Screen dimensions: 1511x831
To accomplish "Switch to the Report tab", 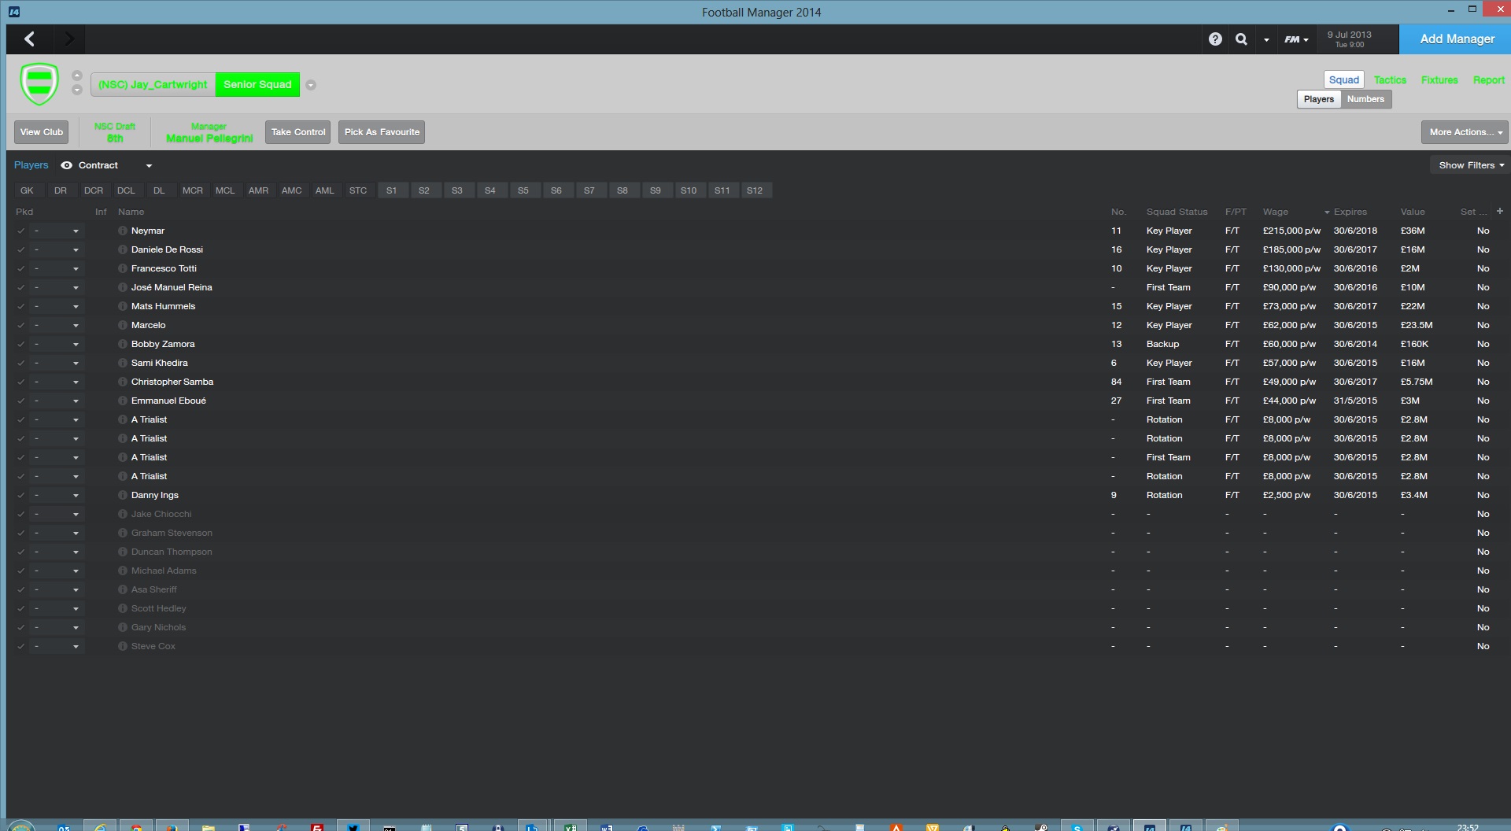I will 1488,79.
